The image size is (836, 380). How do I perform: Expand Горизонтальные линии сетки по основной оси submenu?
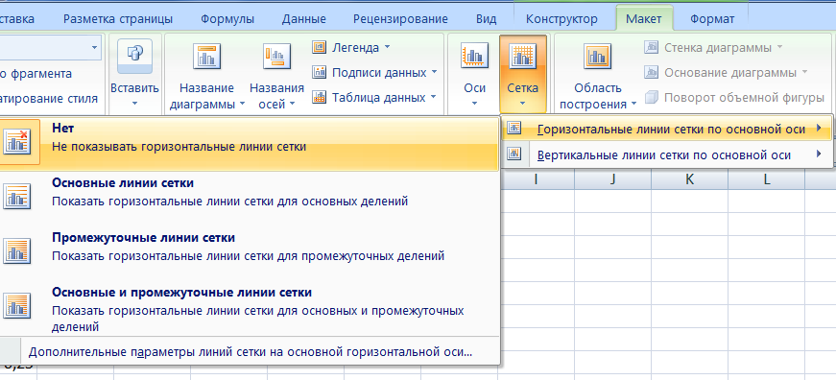coord(666,129)
